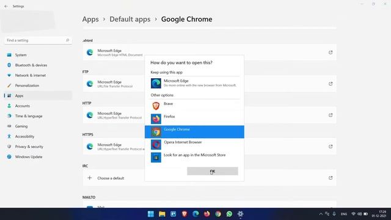Select Look for an app in Microsoft Store
Viewport: 391px width, 220px height.
pos(194,158)
